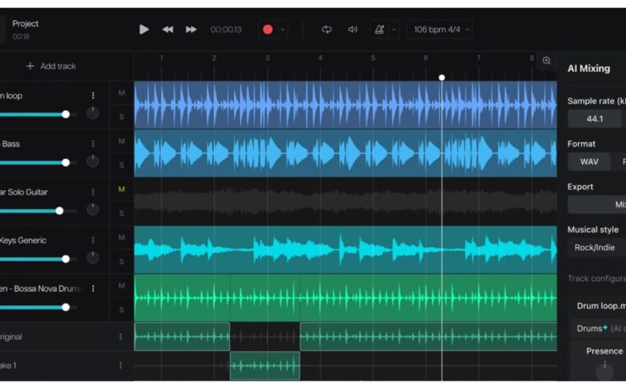Click the rewind button

167,30
